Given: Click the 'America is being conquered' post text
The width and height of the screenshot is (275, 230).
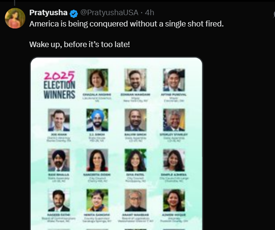Looking at the screenshot, I should 127,24.
